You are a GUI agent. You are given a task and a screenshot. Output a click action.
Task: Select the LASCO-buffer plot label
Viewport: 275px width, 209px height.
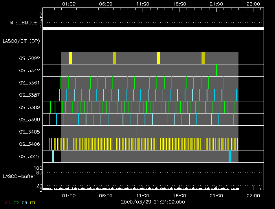(x=19, y=176)
